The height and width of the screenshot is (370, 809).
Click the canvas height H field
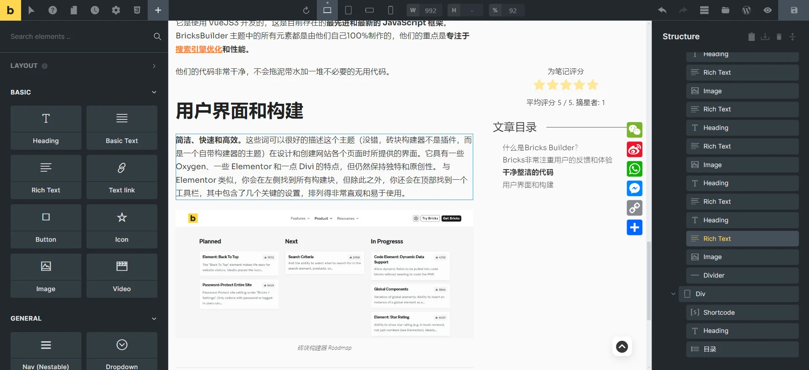tap(465, 10)
